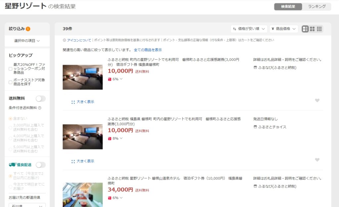The width and height of the screenshot is (339, 207).
Task: Click 大きく表示 for first item
Action: click(85, 102)
